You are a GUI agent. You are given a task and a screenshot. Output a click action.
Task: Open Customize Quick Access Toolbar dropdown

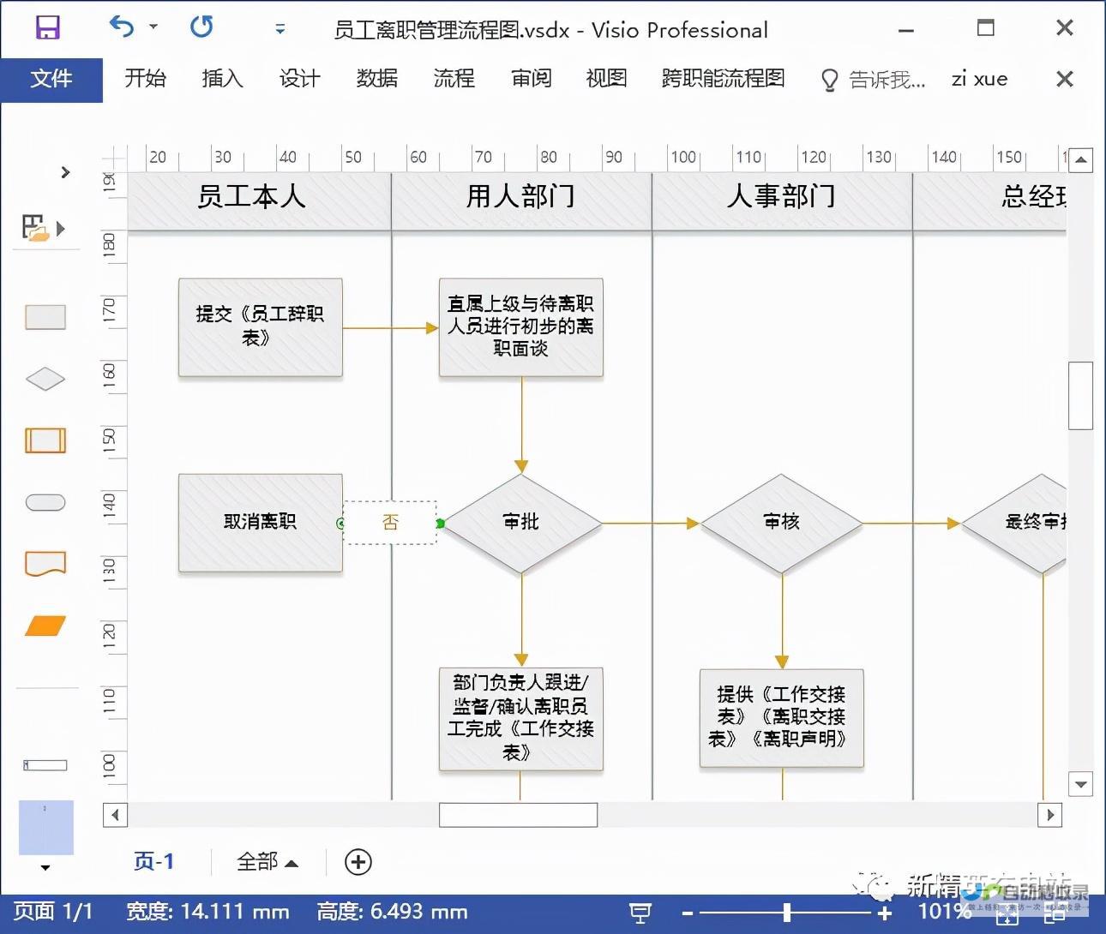coord(280,29)
